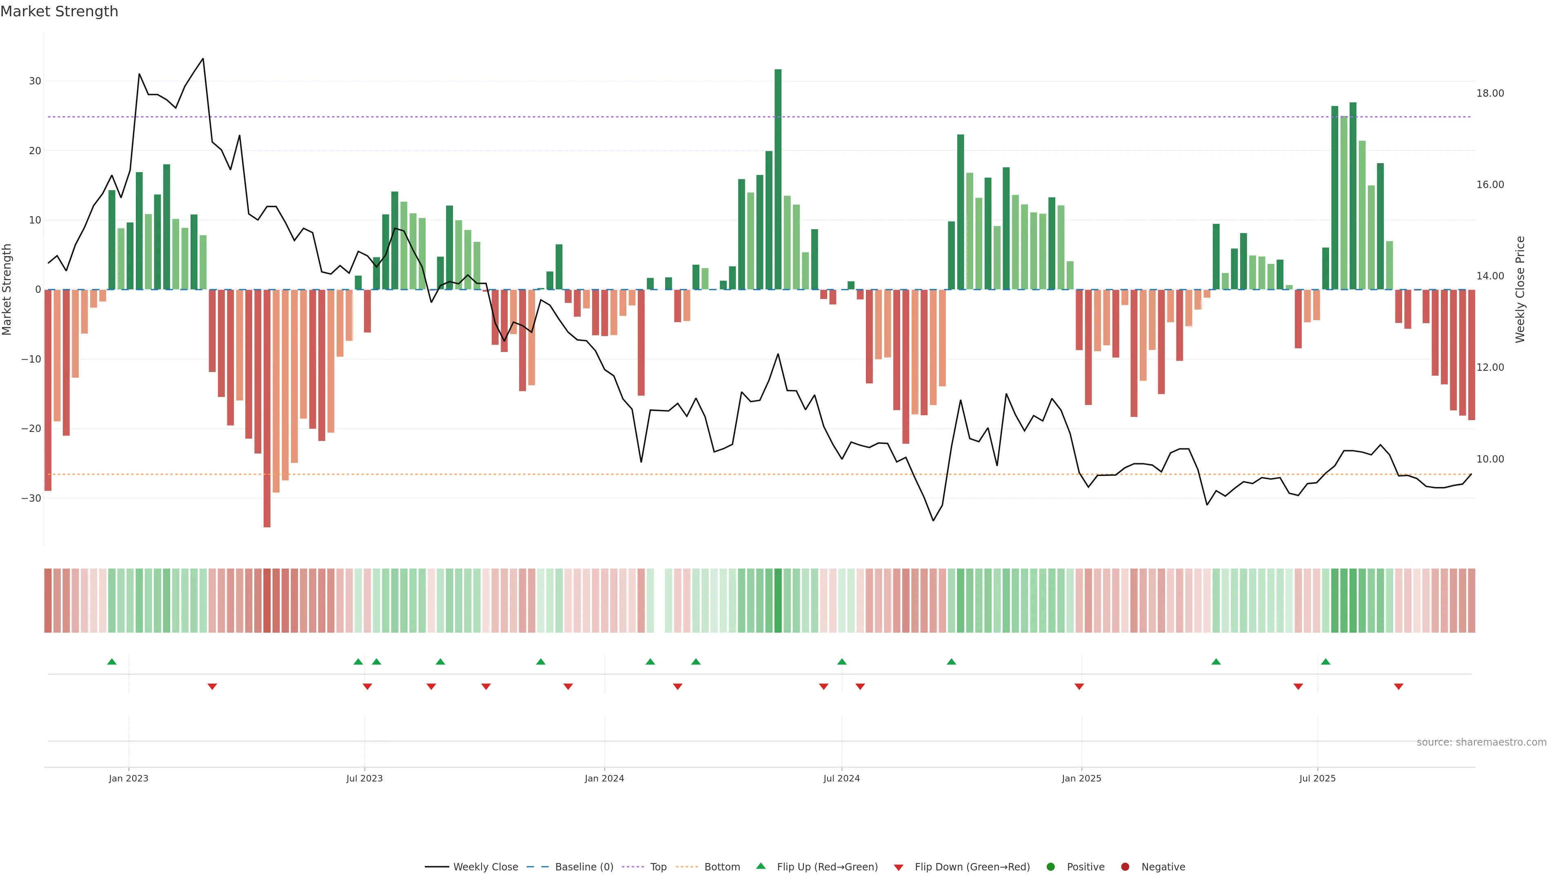The height and width of the screenshot is (881, 1567).
Task: Click the orange dotted Bottom legend line
Action: [687, 867]
